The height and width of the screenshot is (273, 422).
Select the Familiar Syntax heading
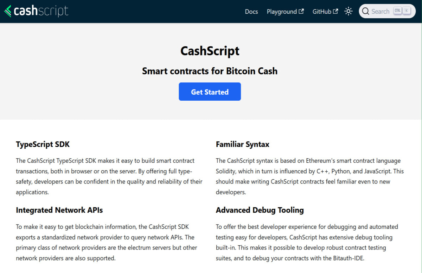(x=243, y=144)
